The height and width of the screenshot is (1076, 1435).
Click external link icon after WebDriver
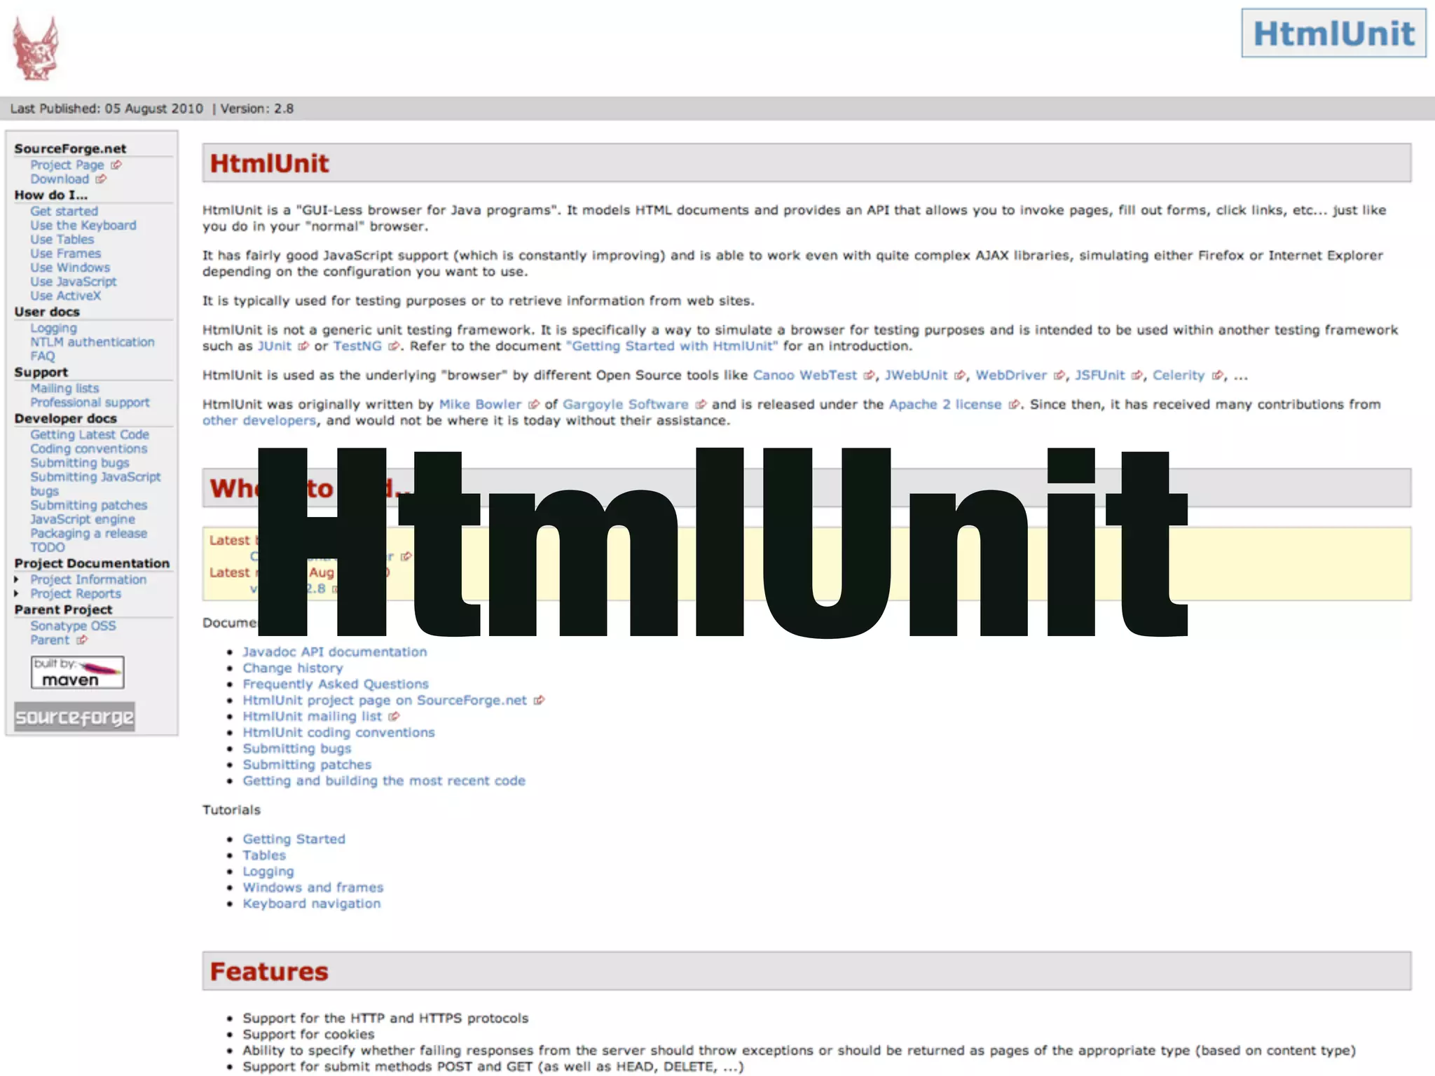click(1059, 375)
